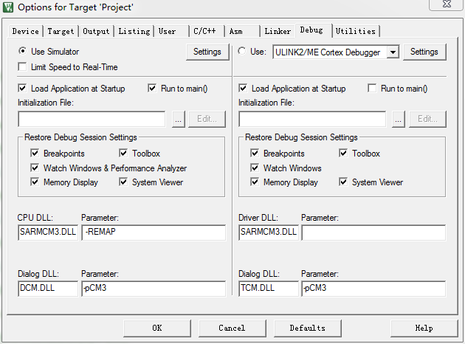This screenshot has height=344, width=465.
Task: Click the CPU DLL field SARMCM3.DLL
Action: click(x=48, y=233)
